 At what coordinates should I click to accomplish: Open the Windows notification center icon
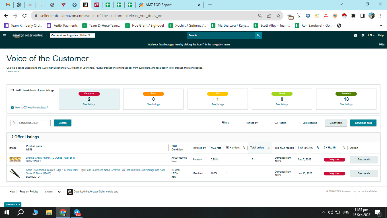click(378, 212)
